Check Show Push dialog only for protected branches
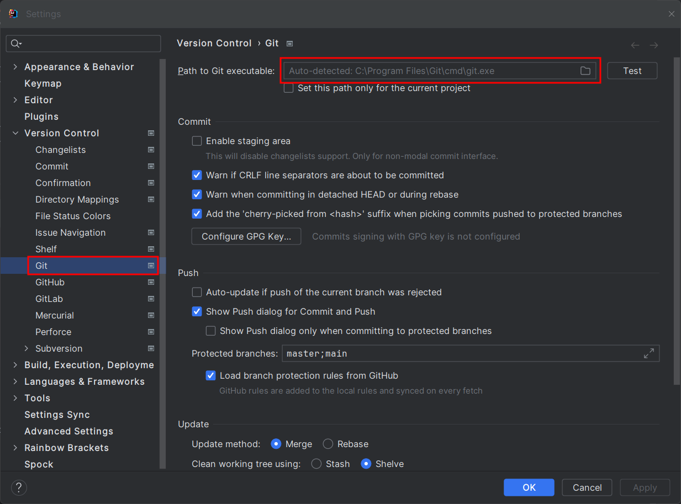Image resolution: width=681 pixels, height=504 pixels. (x=210, y=331)
